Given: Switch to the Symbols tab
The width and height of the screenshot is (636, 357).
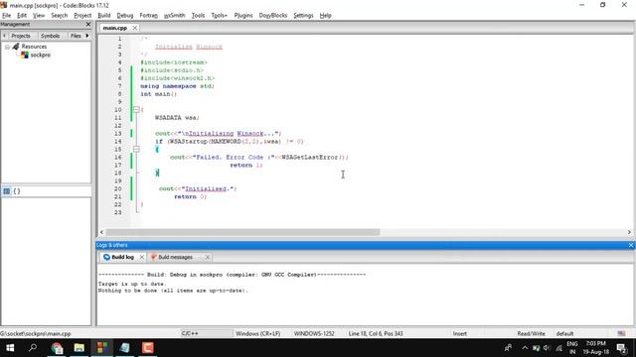Looking at the screenshot, I should tap(51, 36).
